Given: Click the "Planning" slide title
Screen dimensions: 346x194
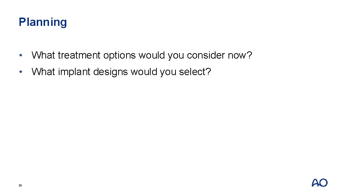Looking at the screenshot, I should pyautogui.click(x=43, y=22).
